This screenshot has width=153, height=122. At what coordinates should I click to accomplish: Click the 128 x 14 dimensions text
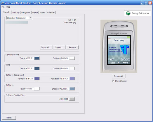(72, 20)
